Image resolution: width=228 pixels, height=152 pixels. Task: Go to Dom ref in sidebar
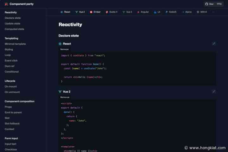coord(9,66)
